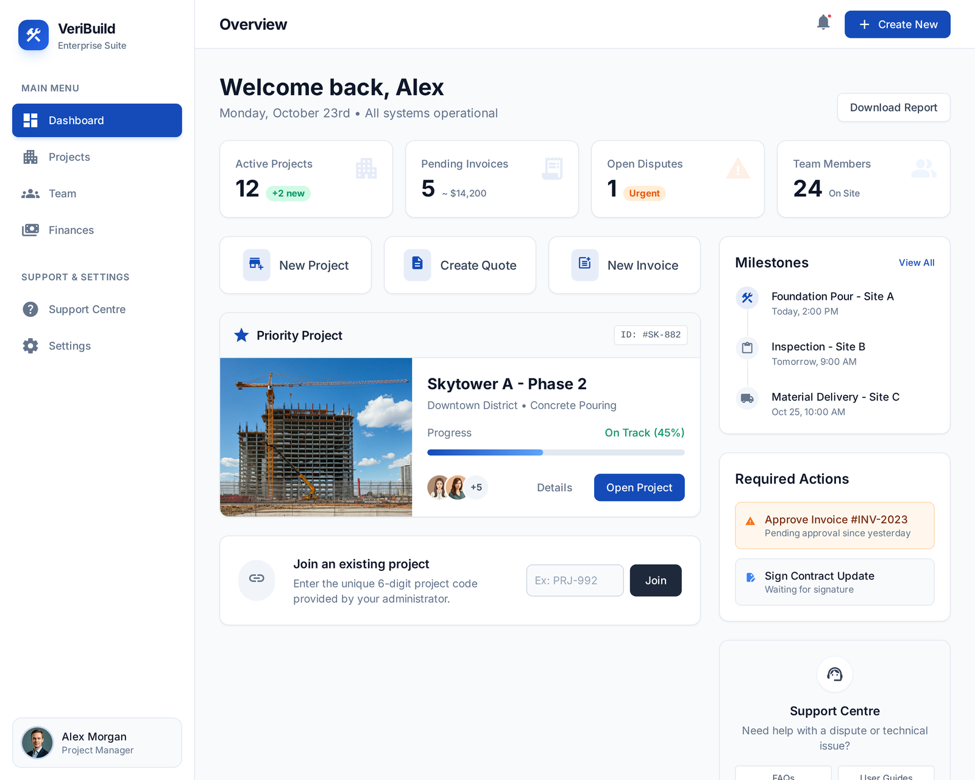The image size is (975, 780).
Task: Click the Skytower progress bar
Action: (x=555, y=452)
